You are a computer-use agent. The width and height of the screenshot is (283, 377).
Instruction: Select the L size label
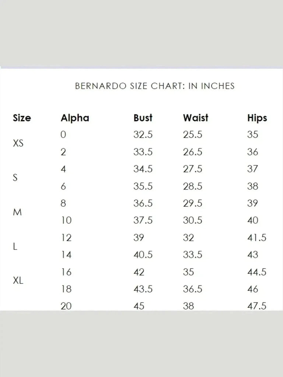tap(15, 246)
